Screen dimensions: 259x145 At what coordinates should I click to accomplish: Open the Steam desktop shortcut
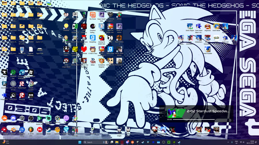48,131
